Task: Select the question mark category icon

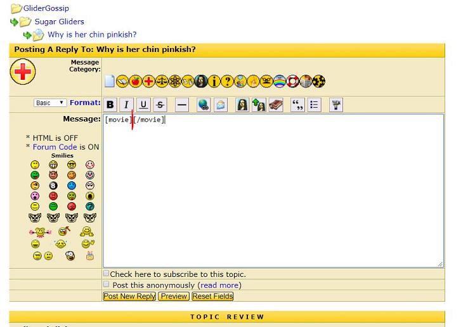Action: click(227, 81)
